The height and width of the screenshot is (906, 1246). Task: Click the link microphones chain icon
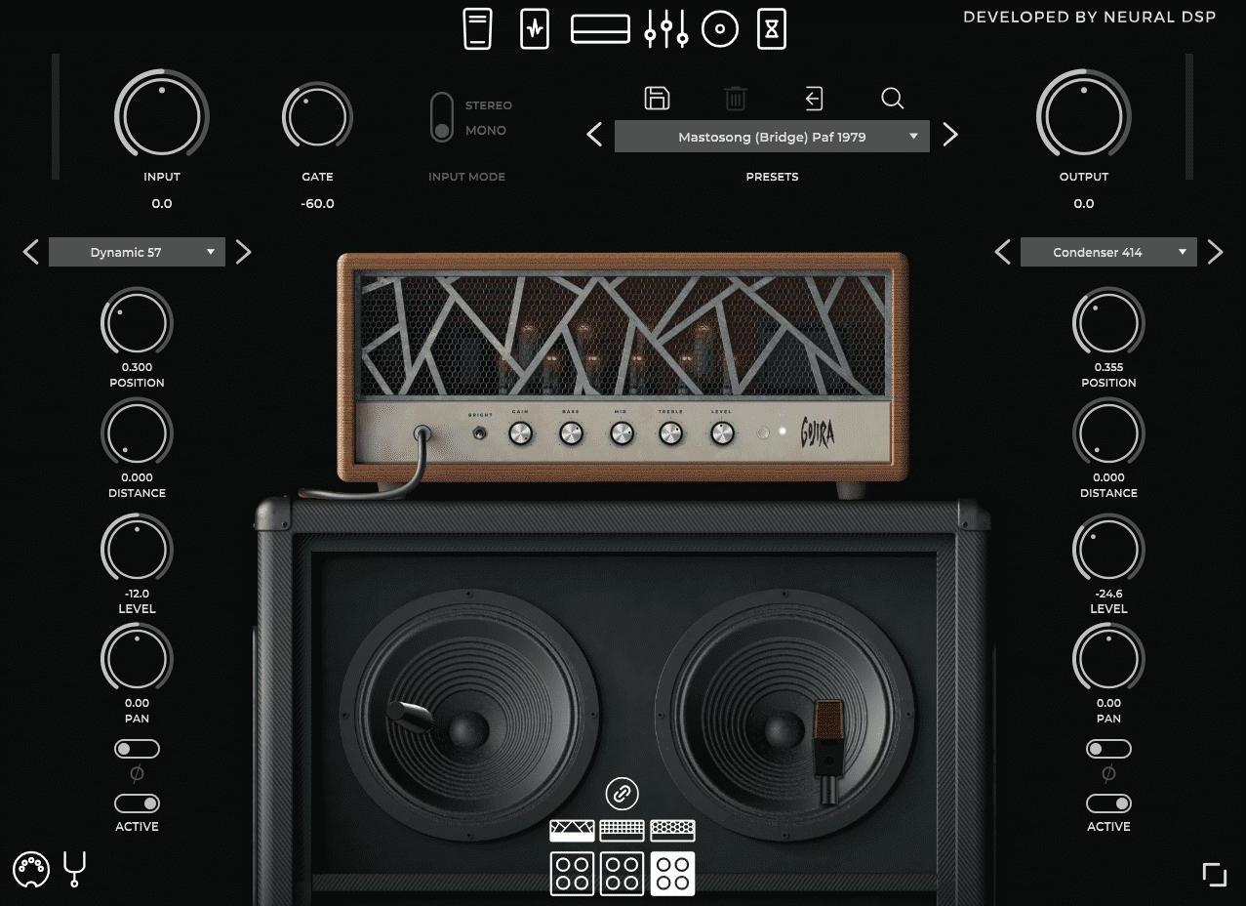click(622, 794)
